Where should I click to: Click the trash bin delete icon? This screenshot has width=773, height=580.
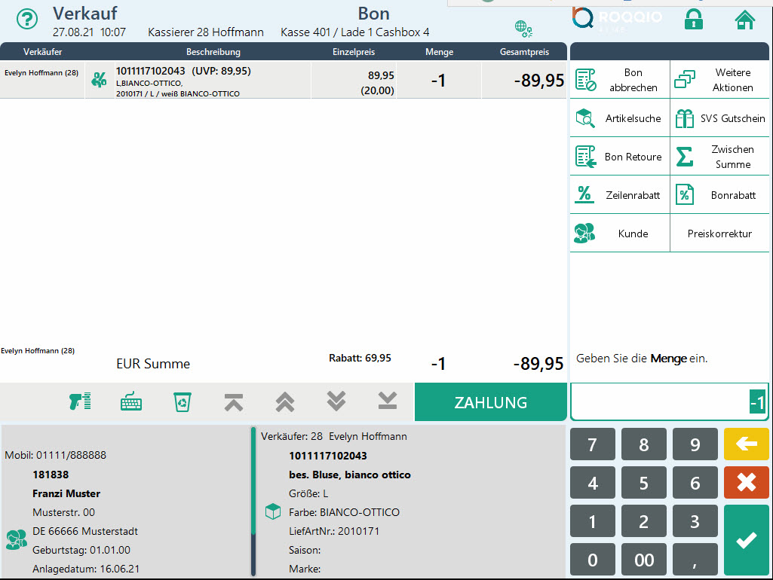pos(183,401)
